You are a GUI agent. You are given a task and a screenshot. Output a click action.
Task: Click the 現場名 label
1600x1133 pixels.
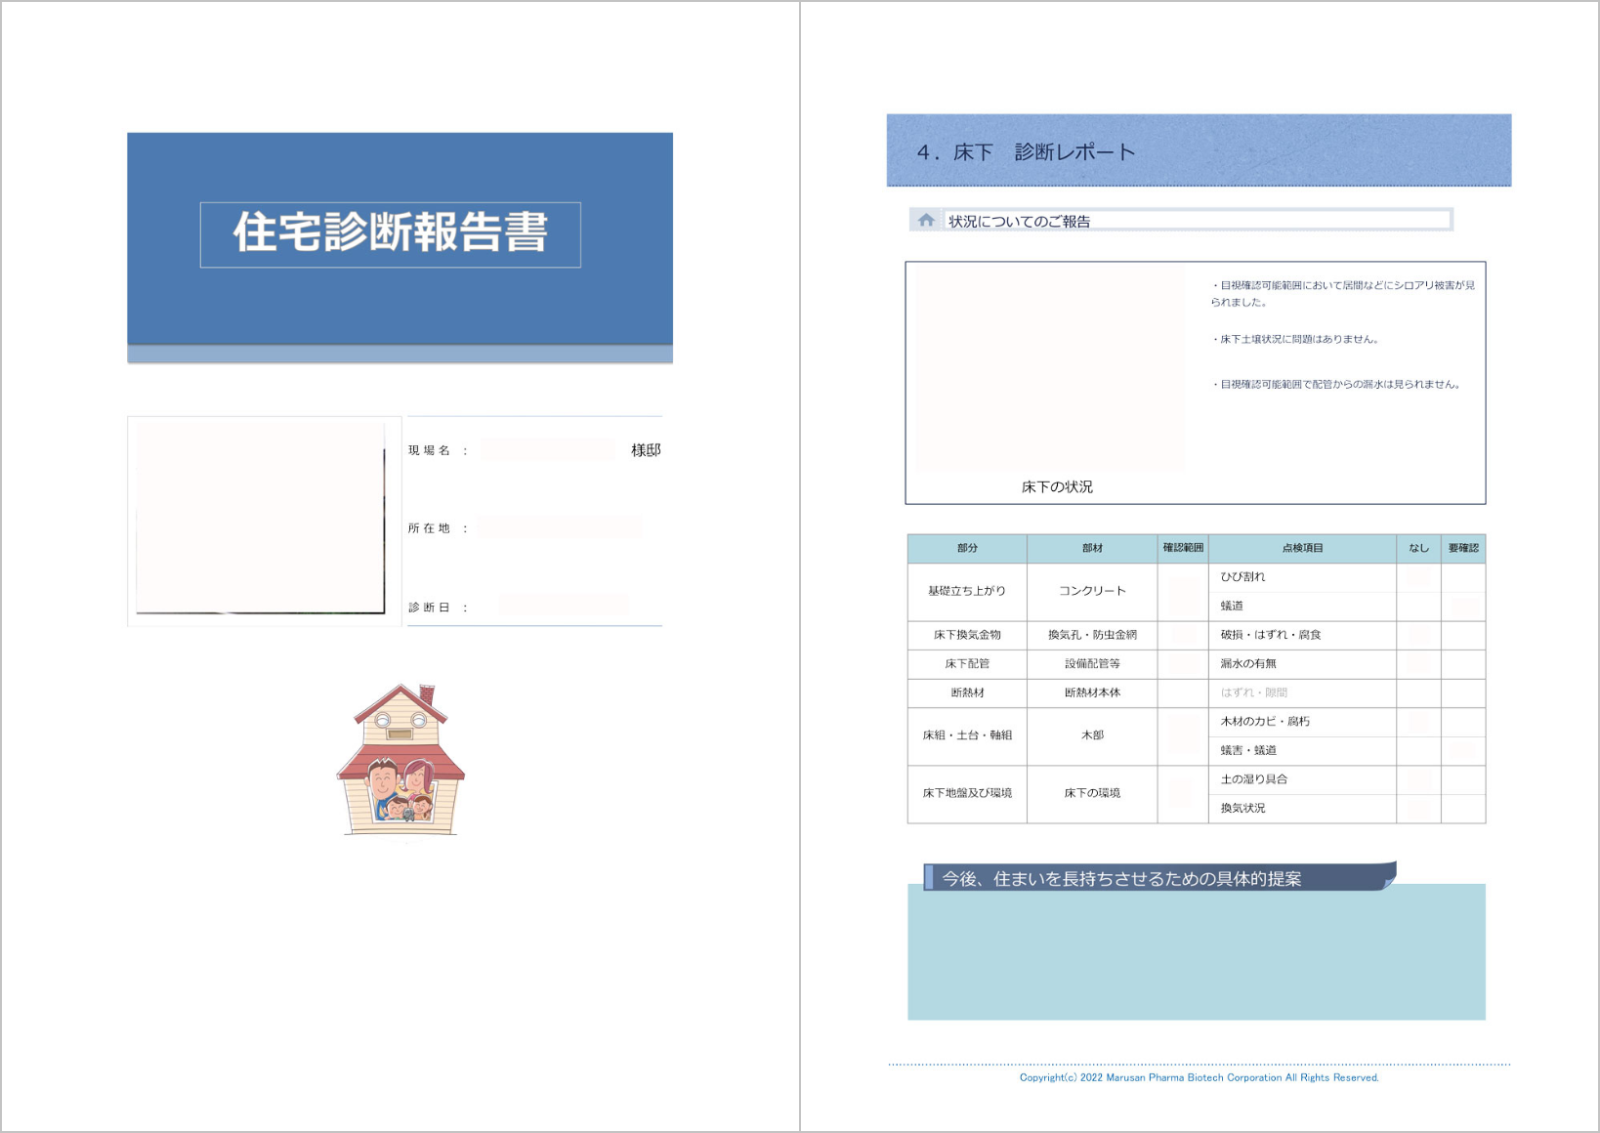point(429,450)
